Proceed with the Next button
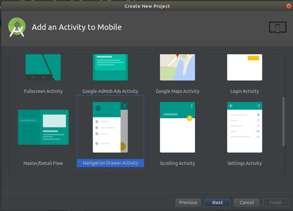 tap(217, 202)
